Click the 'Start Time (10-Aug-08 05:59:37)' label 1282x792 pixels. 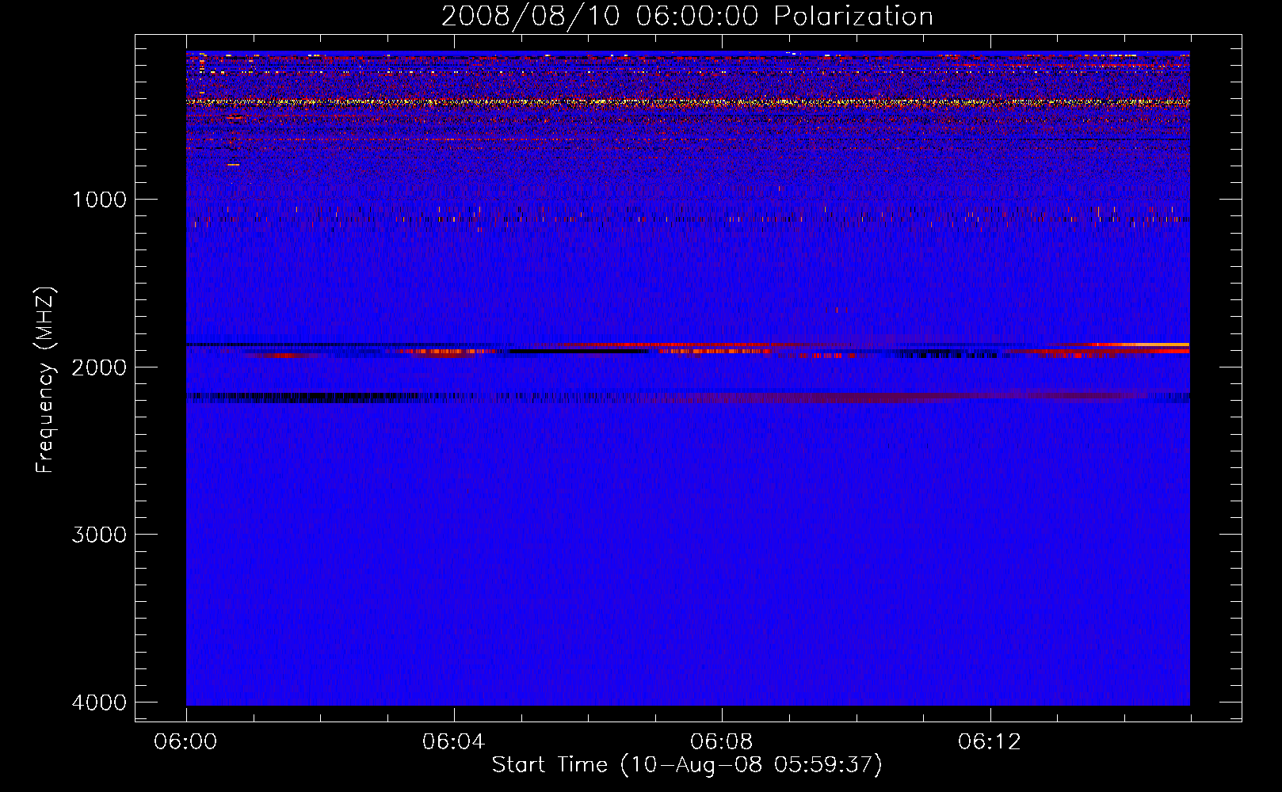(687, 765)
